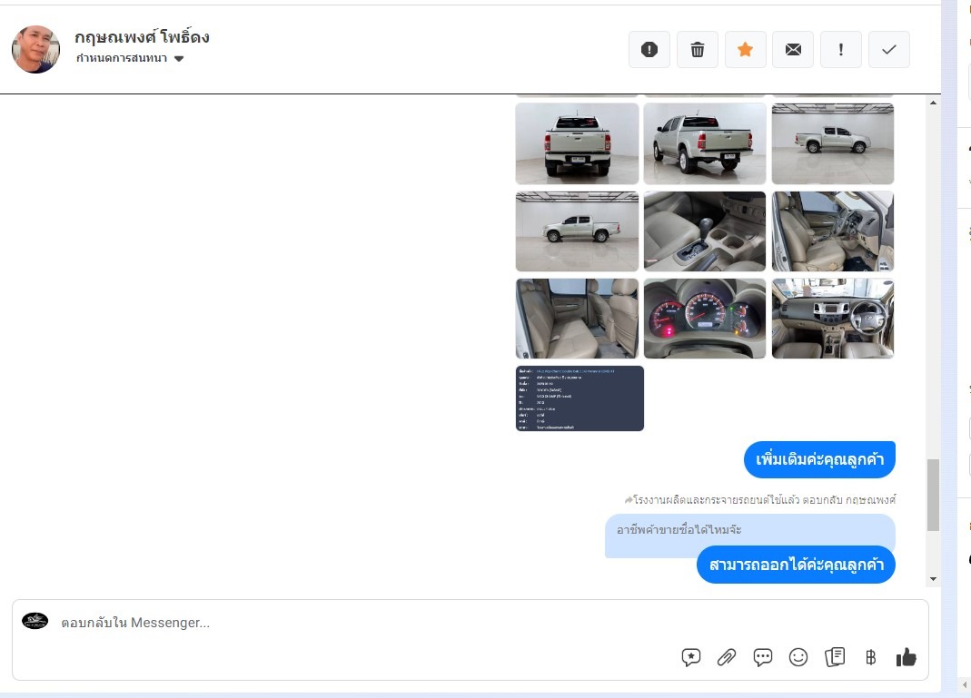971x698 pixels.
Task: Toggle the orange star follow-up icon
Action: (x=745, y=50)
